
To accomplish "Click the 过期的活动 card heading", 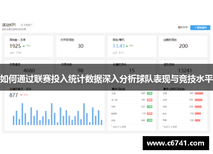I will pos(170,40).
